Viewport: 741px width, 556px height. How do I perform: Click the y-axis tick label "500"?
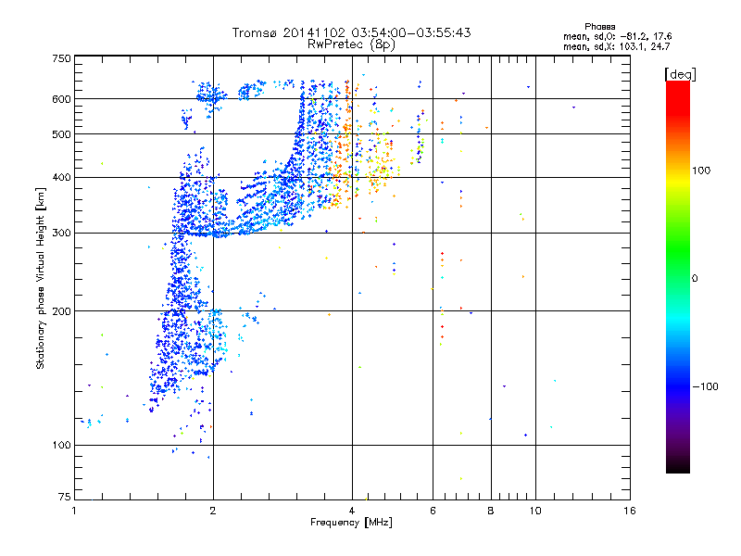61,134
